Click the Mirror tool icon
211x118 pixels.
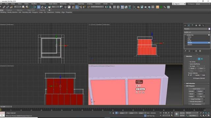point(106,7)
